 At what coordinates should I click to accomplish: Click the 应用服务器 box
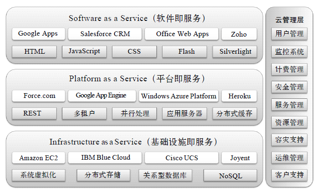point(184,114)
